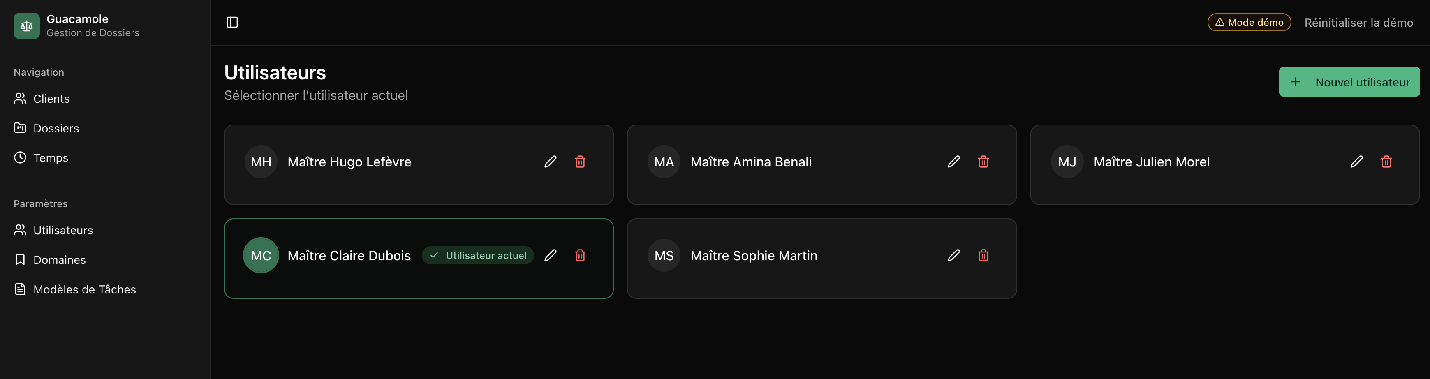This screenshot has width=1430, height=379.
Task: Click Réinitialiser la démo link
Action: click(x=1358, y=23)
